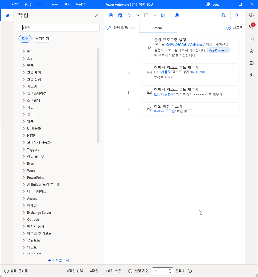This screenshot has width=258, height=277.
Task: Open the asset library books icon
Action: (x=223, y=15)
